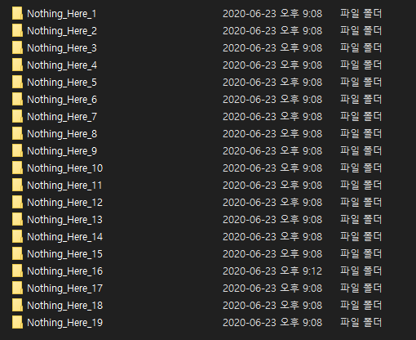This screenshot has height=340, width=416.
Task: Click the Nothing_Here_19 folder icon
Action: point(17,323)
